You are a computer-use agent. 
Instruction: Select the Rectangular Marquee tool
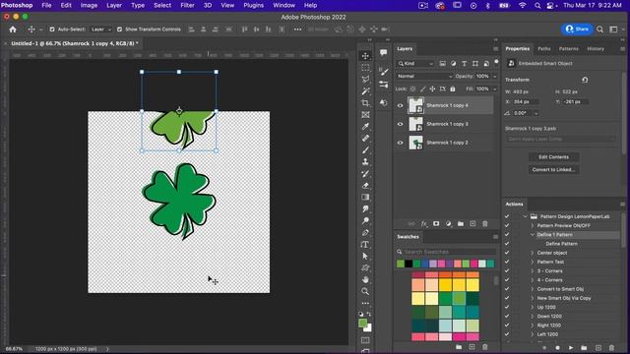[x=365, y=68]
